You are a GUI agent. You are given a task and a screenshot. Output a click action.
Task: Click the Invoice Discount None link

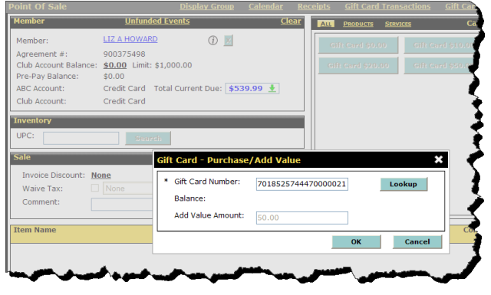coord(101,175)
